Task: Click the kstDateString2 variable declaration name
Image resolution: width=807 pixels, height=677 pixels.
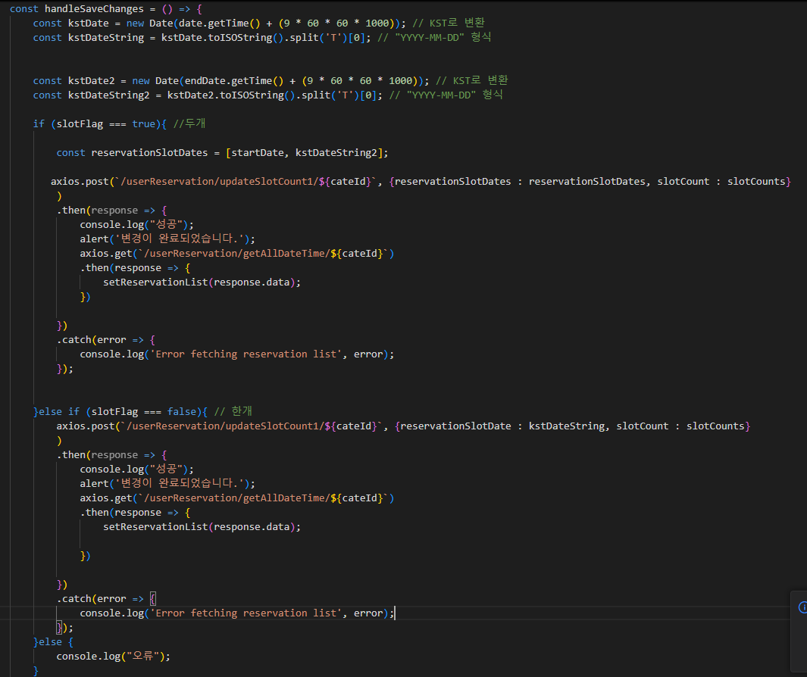Action: click(x=109, y=95)
